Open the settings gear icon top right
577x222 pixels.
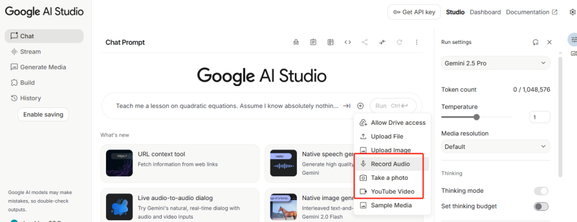(572, 12)
